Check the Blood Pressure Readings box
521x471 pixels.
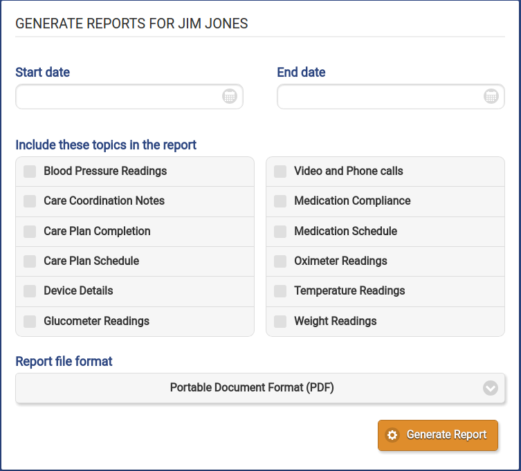30,172
